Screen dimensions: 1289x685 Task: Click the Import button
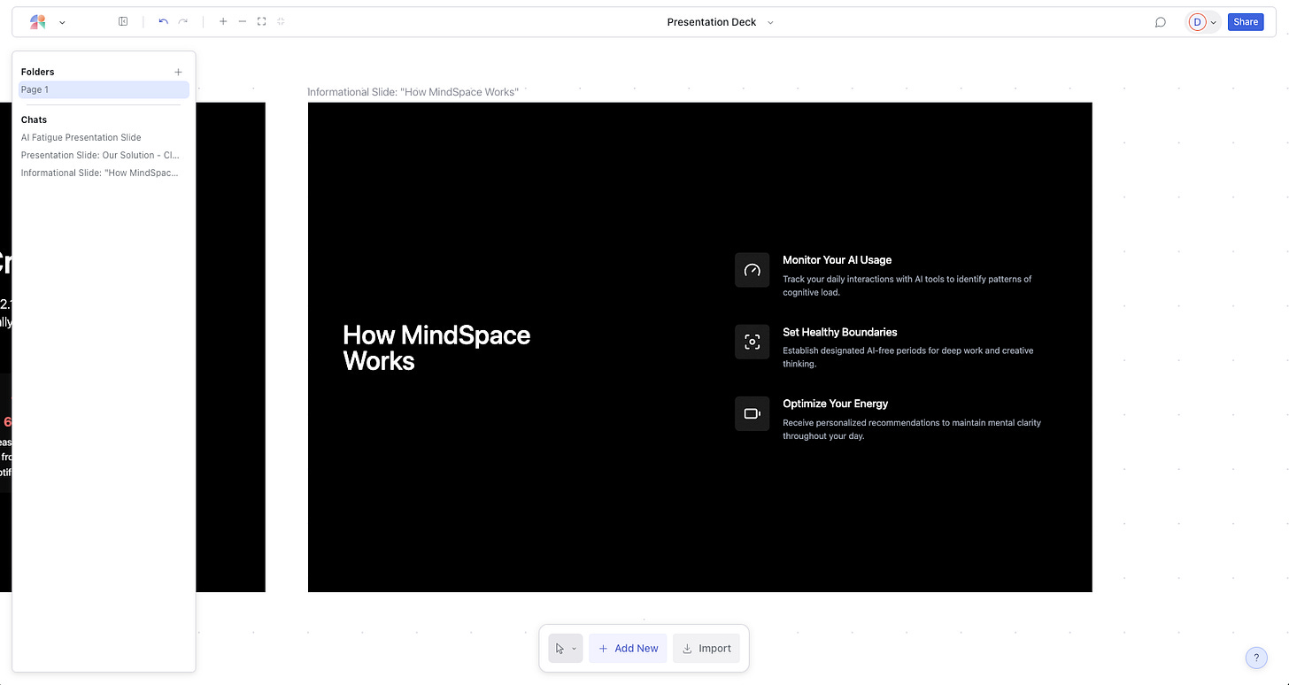pyautogui.click(x=706, y=649)
